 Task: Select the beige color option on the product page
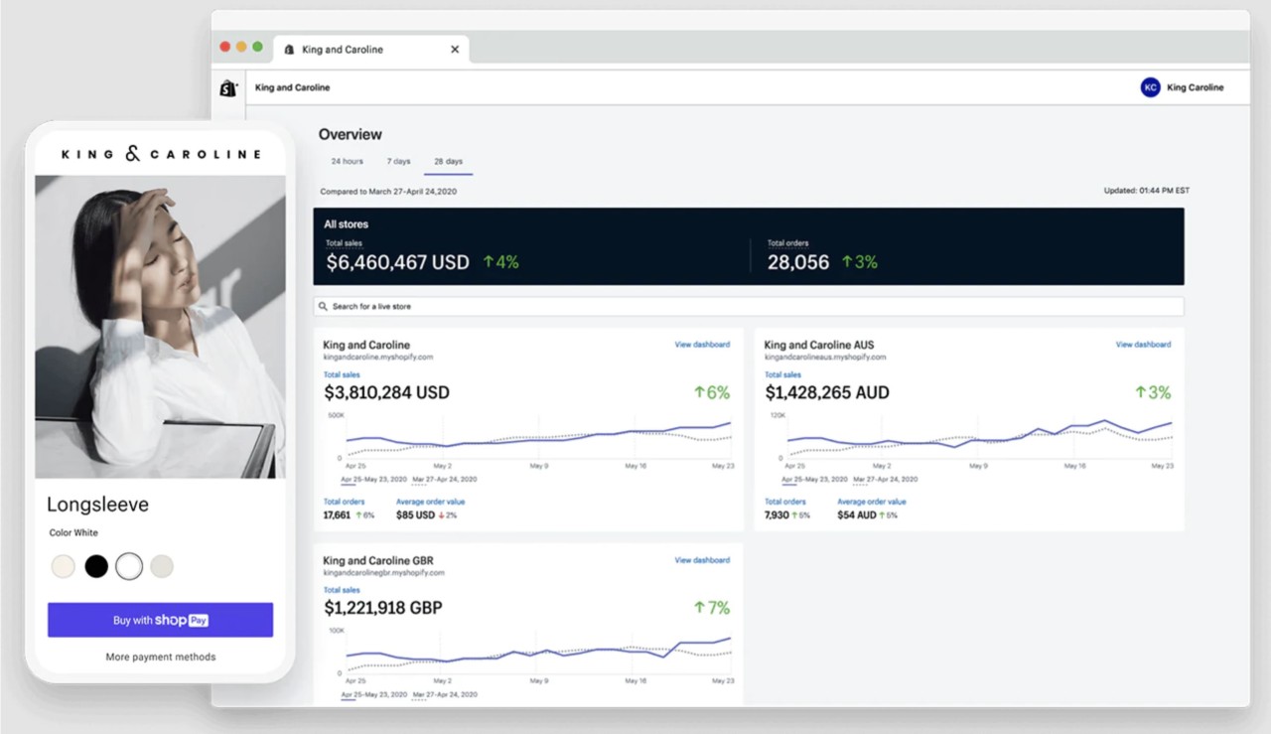[x=63, y=566]
